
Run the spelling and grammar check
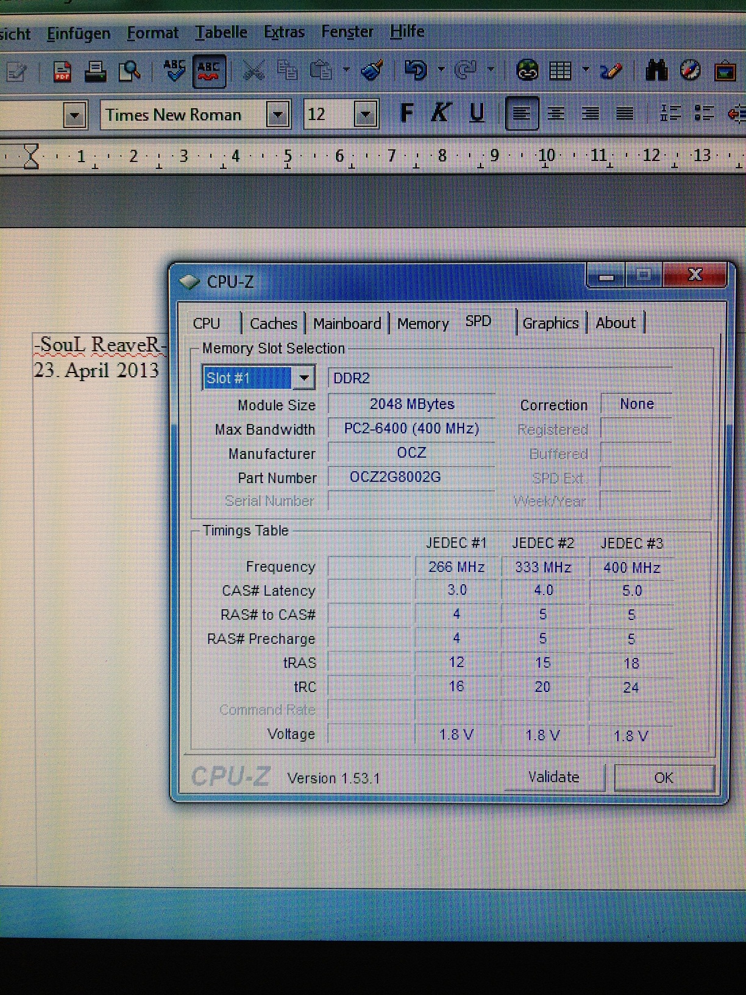(174, 71)
